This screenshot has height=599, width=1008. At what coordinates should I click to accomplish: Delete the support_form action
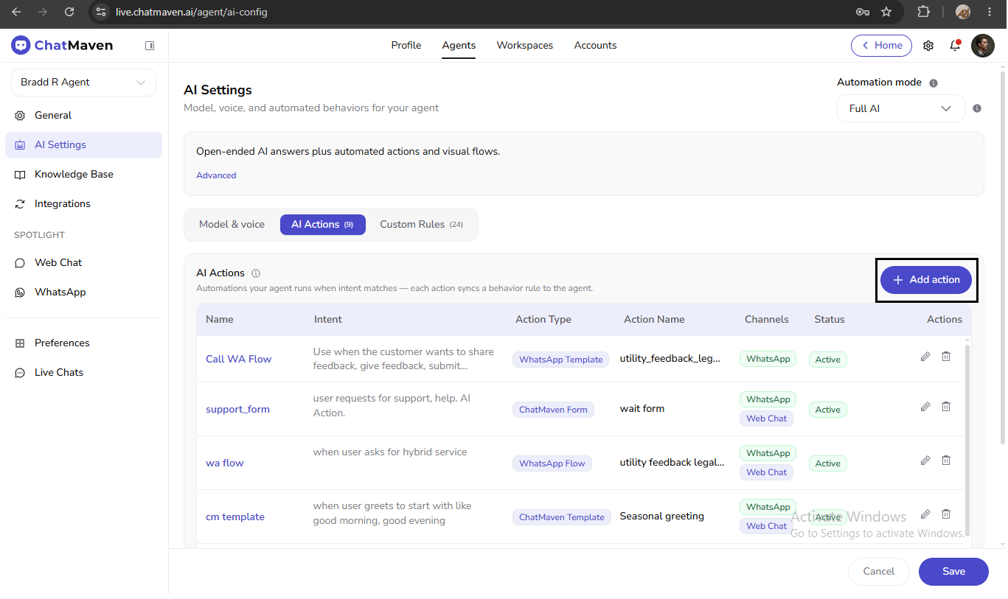(x=946, y=407)
